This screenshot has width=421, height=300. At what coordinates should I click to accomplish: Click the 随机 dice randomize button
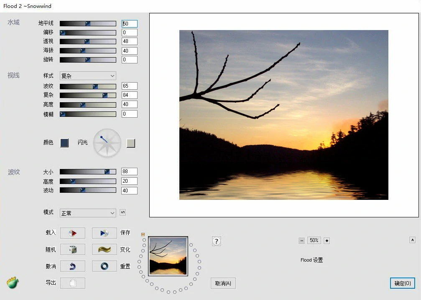[x=72, y=250]
